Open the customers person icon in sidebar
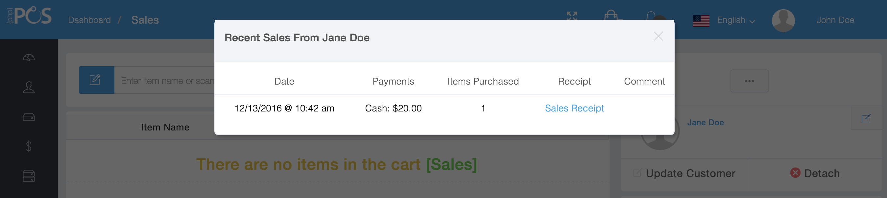This screenshot has height=198, width=887. click(x=29, y=87)
